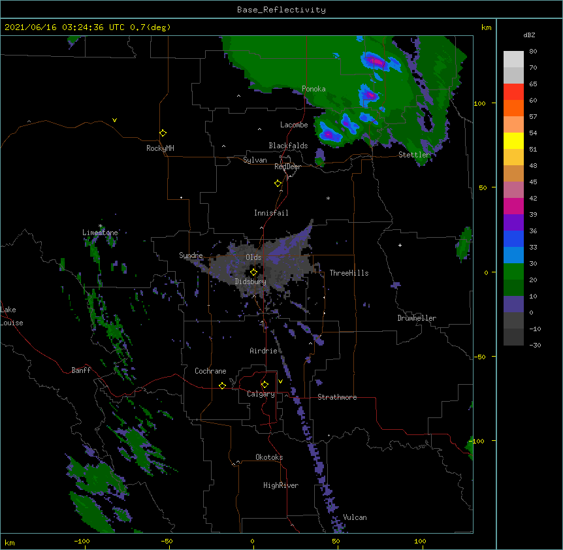563x550 pixels.
Task: Click the RockyMH label
Action: point(160,148)
